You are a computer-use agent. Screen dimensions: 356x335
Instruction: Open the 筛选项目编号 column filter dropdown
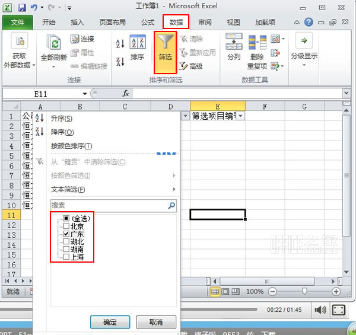tap(240, 116)
